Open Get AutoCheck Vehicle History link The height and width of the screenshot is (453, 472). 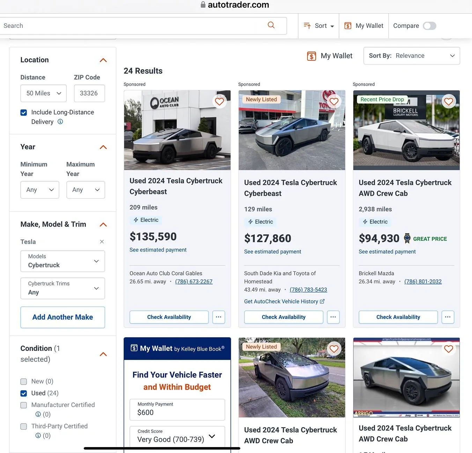(x=284, y=301)
